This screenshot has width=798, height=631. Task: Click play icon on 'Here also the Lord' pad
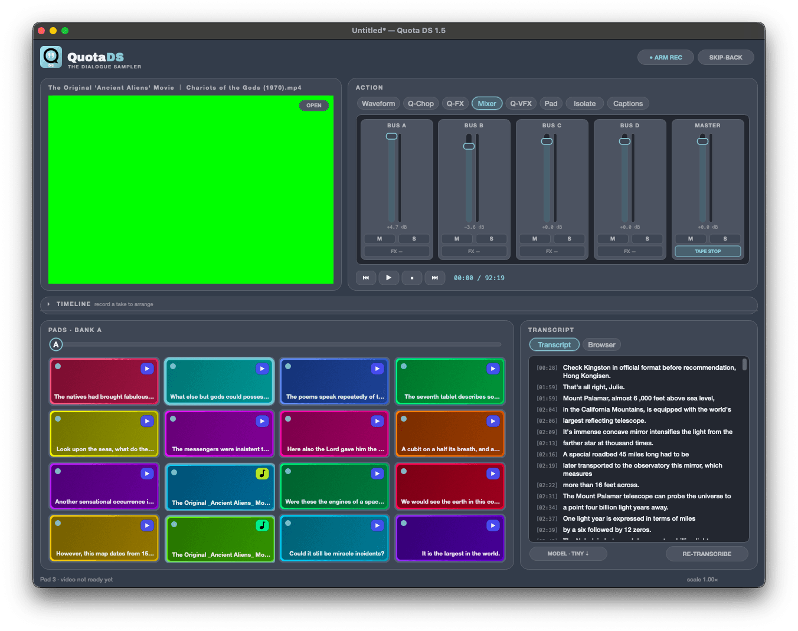tap(377, 421)
